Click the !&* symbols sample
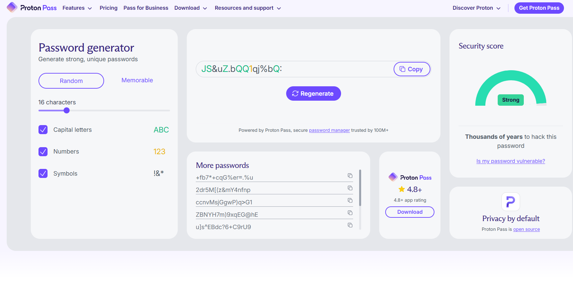 click(x=159, y=173)
